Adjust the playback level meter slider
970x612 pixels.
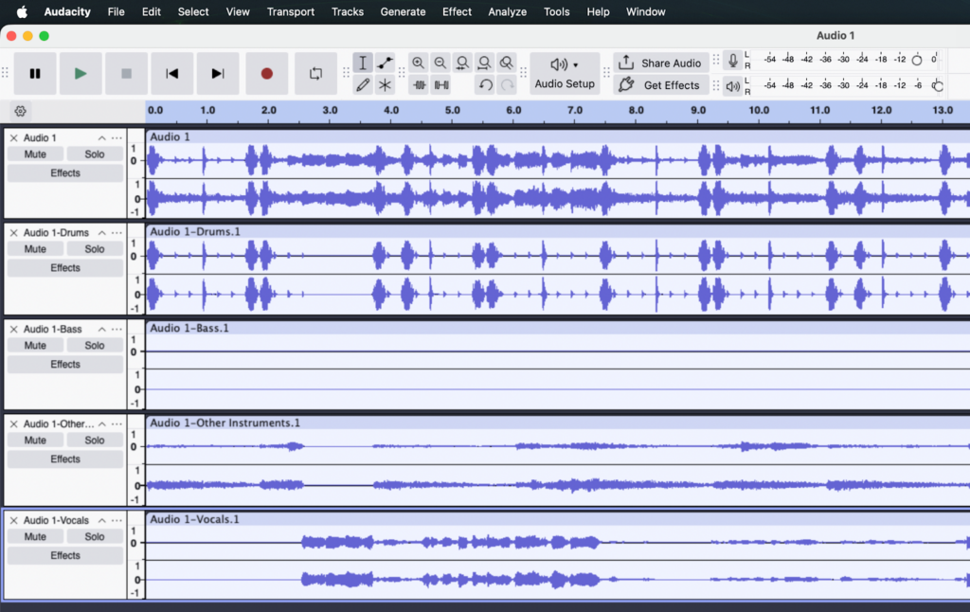pos(937,86)
